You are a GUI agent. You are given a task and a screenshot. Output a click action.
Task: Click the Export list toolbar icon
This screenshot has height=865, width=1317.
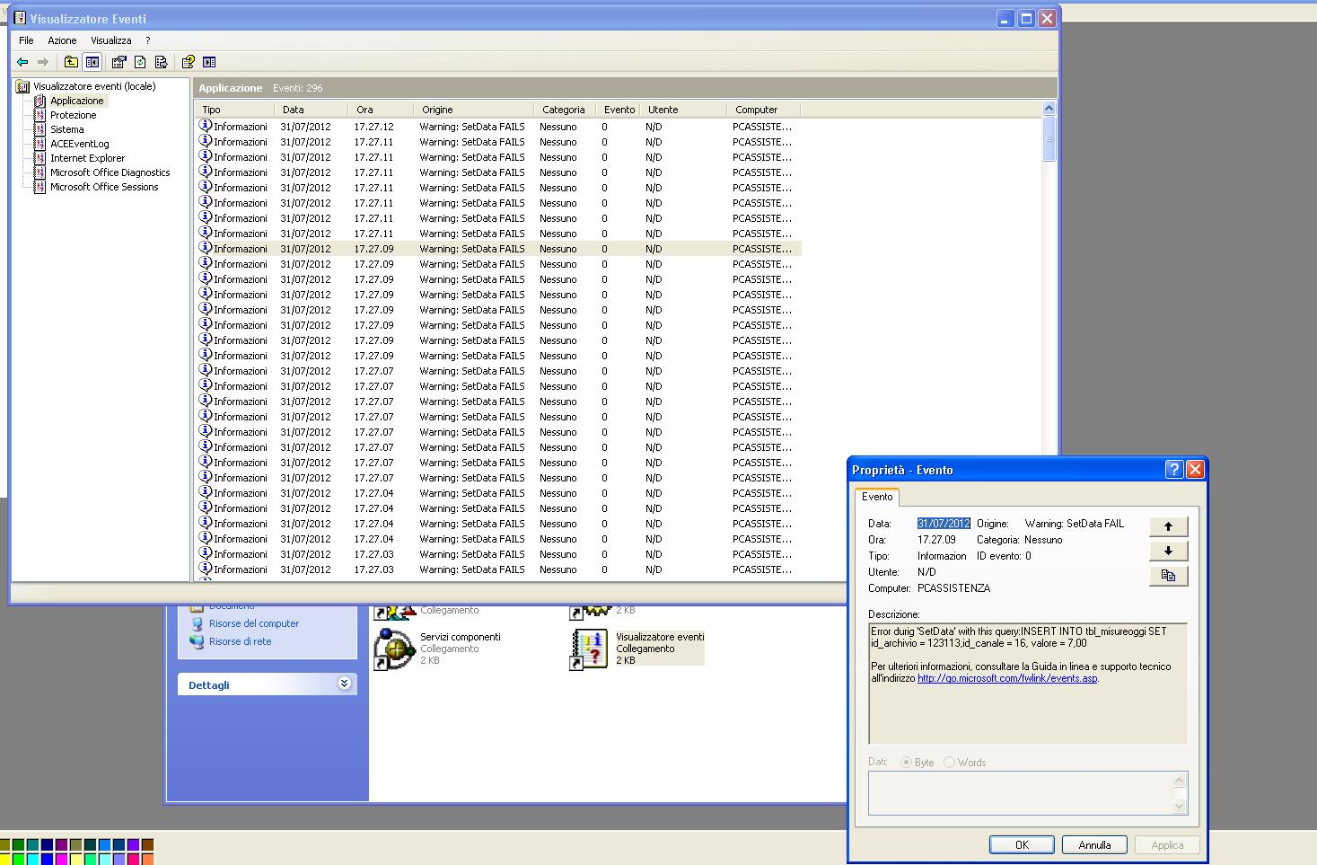point(161,62)
